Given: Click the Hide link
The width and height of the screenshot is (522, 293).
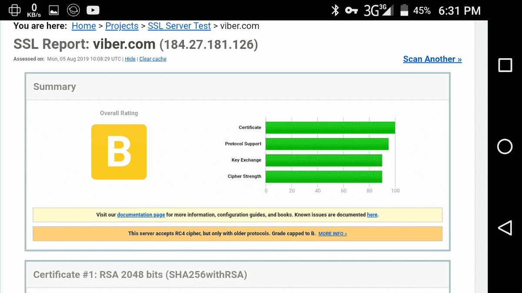Looking at the screenshot, I should tap(130, 59).
